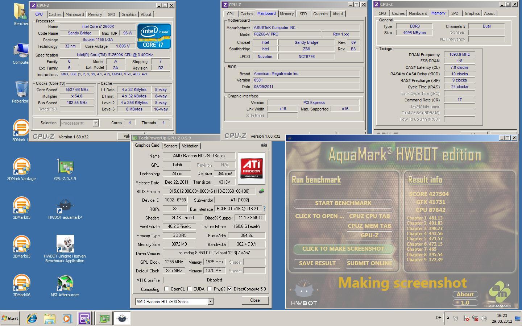
Task: Open the GPU-Z.0.5.9 desktop icon
Action: click(65, 169)
